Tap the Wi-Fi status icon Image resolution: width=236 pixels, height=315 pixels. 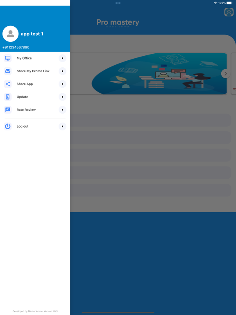pos(216,3)
